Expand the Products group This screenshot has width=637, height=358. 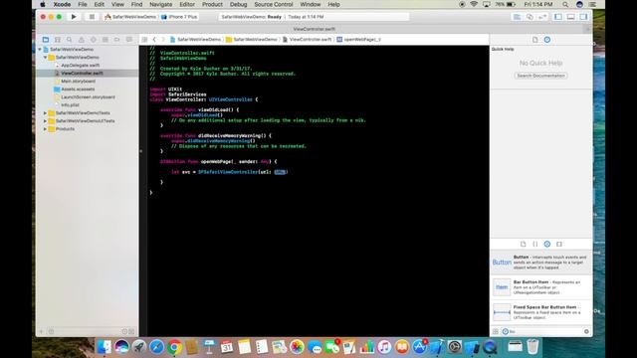coord(45,129)
